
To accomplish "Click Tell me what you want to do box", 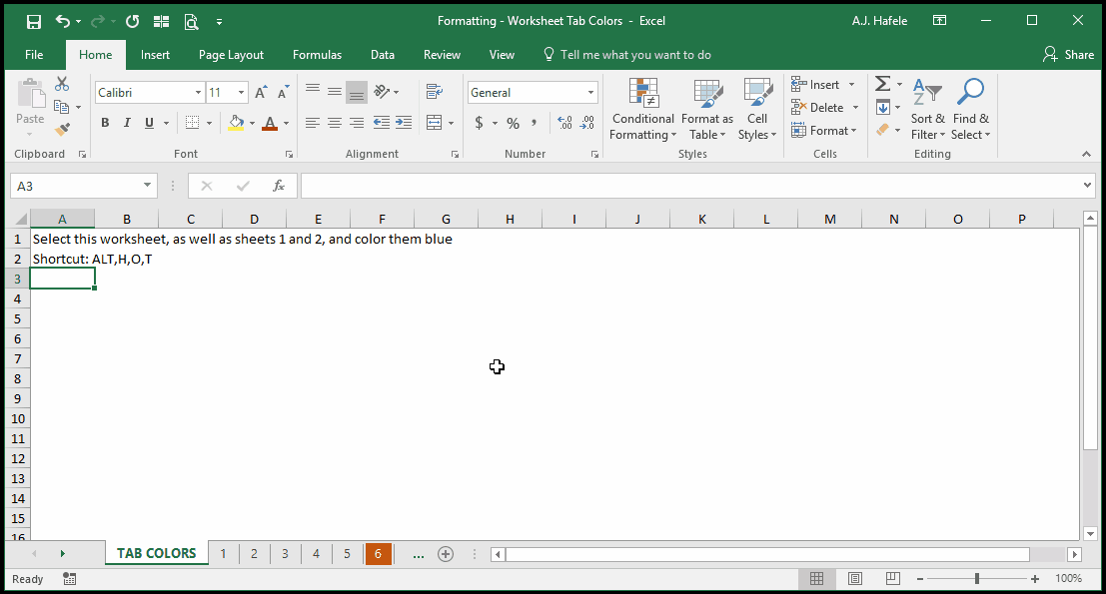I will [x=627, y=55].
